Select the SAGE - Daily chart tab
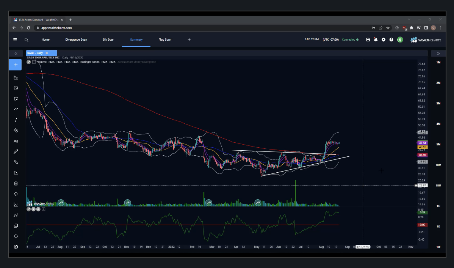The image size is (454, 268). [x=41, y=53]
